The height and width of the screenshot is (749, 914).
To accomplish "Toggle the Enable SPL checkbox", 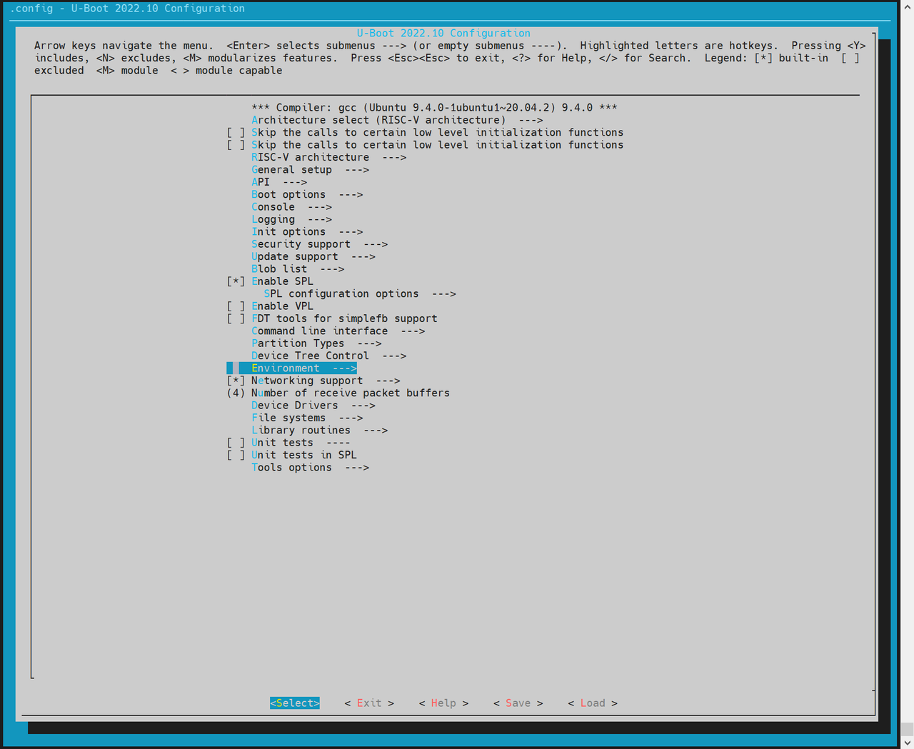I will 236,281.
